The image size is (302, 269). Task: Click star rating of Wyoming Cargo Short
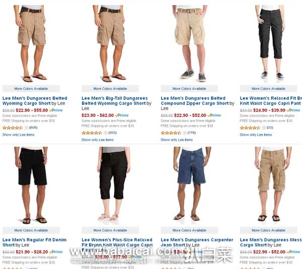(x=13, y=128)
